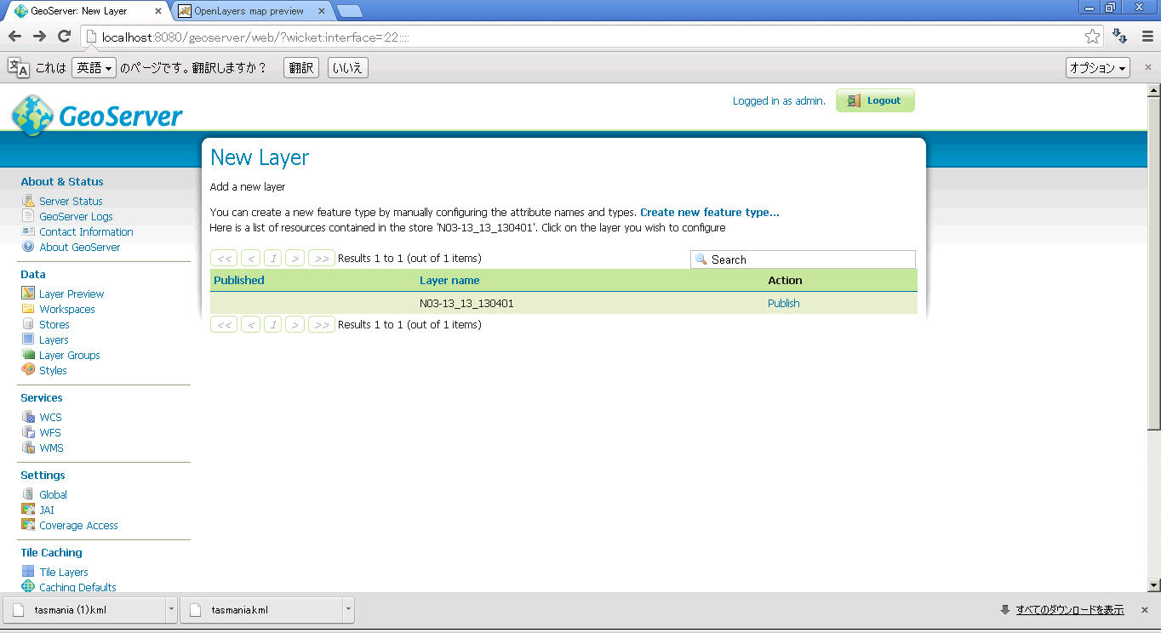Viewport: 1161px width, 633px height.
Task: Click the Layer Preview icon
Action: (x=28, y=294)
